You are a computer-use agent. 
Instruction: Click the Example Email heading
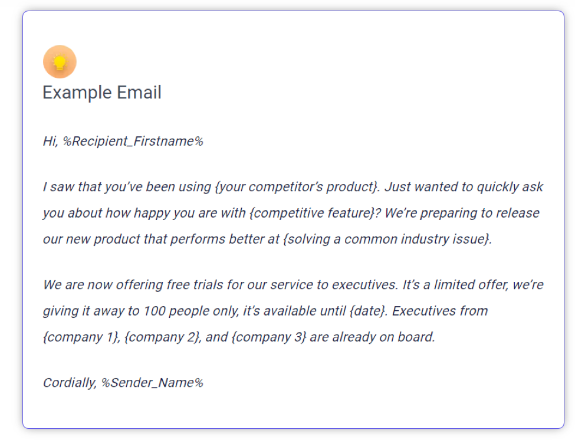(x=102, y=93)
